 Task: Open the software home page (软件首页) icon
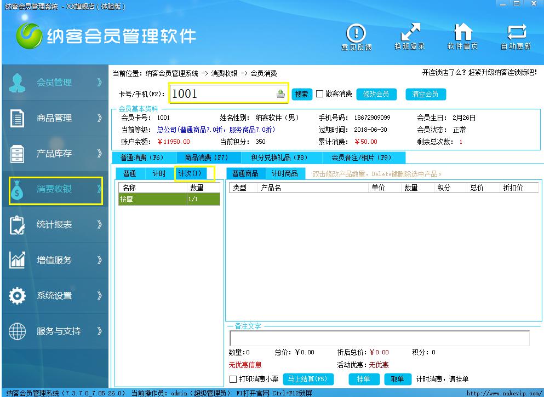tap(463, 33)
